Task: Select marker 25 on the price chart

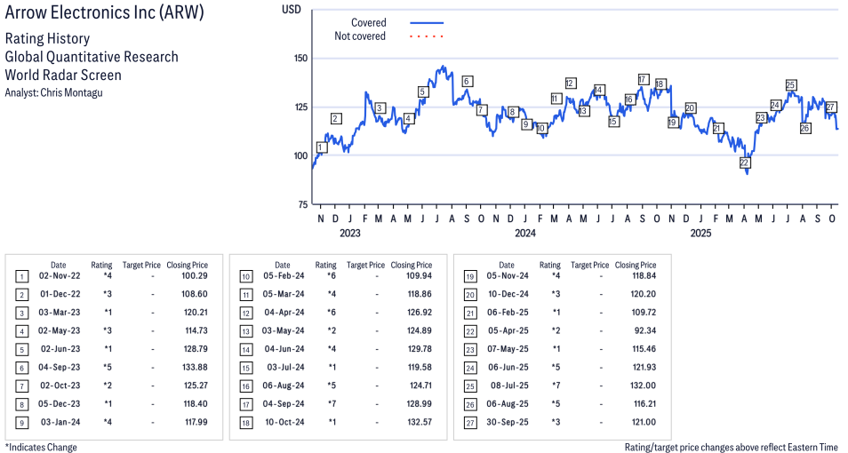Action: click(790, 85)
